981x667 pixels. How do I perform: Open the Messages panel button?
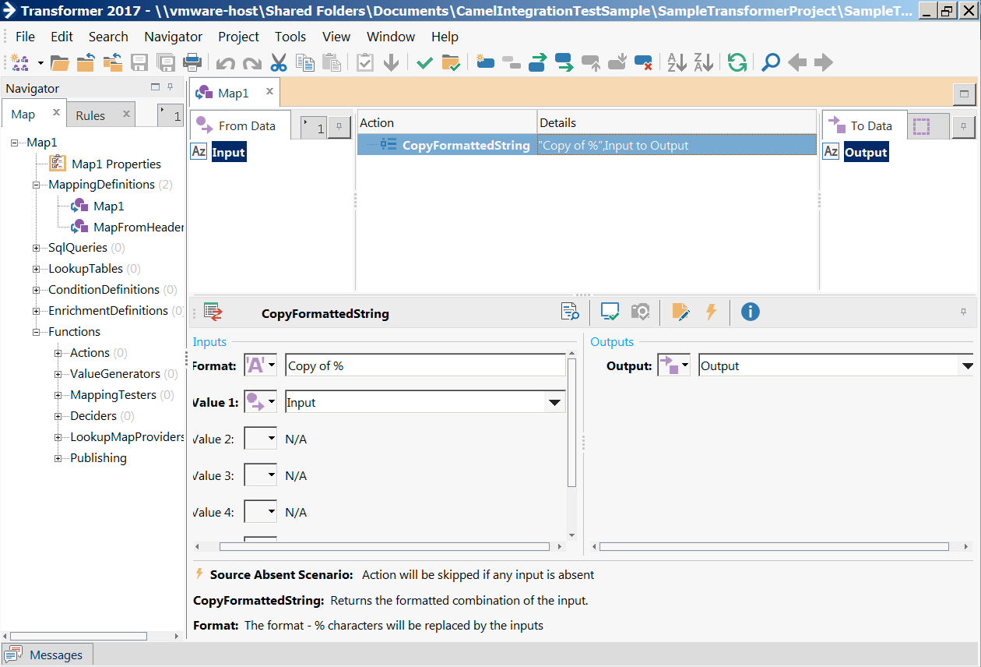tap(47, 655)
